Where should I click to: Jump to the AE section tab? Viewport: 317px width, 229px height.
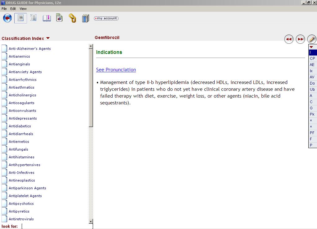(312, 65)
